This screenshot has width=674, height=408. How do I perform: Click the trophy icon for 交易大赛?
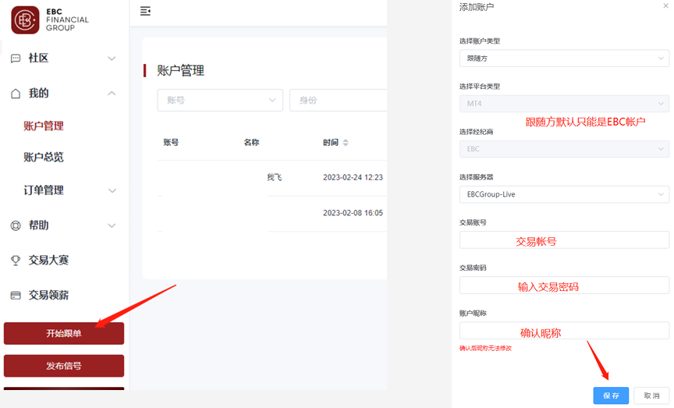[x=16, y=260]
